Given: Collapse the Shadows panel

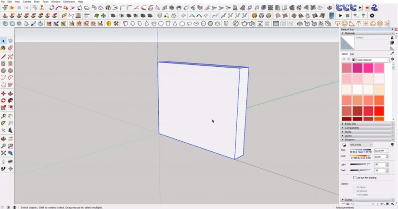Looking at the screenshot, I should [x=367, y=140].
